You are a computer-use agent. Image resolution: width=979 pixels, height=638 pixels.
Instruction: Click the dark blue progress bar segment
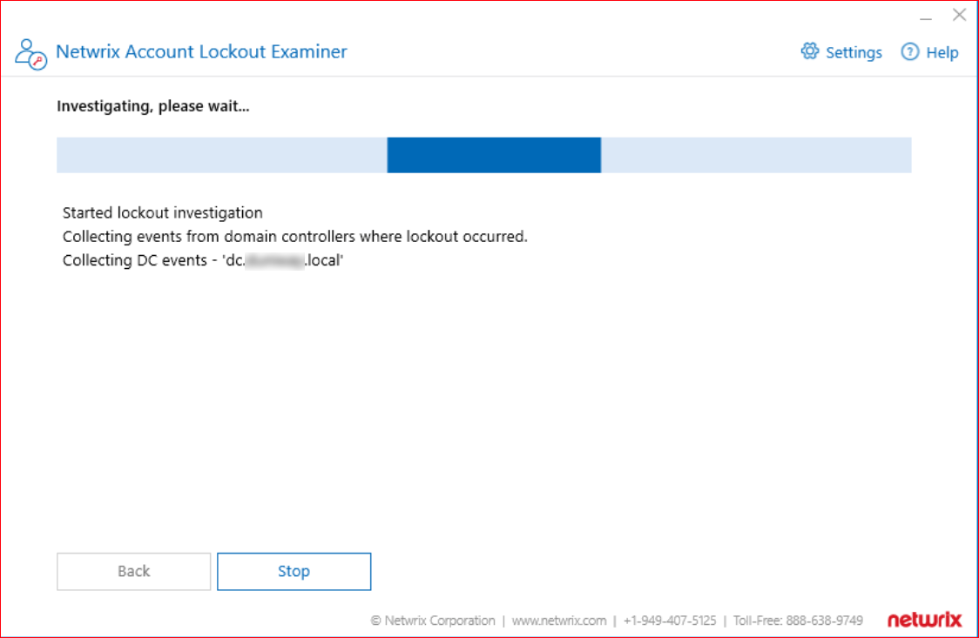pos(494,155)
